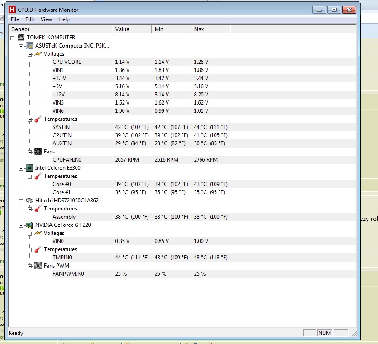Select the VIN1 voltage row
This screenshot has height=344, width=378.
[204, 70]
